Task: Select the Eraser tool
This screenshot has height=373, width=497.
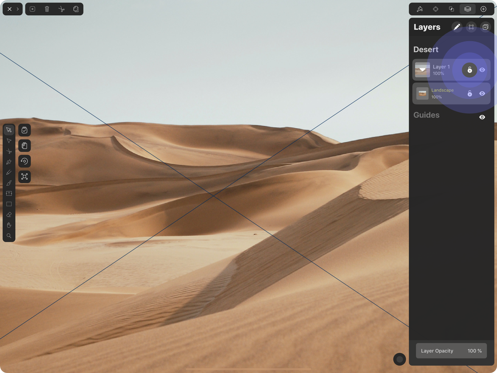Action: coord(9,215)
